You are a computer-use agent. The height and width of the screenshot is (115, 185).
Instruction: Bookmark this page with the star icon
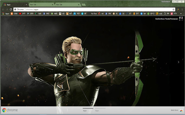click(173, 9)
